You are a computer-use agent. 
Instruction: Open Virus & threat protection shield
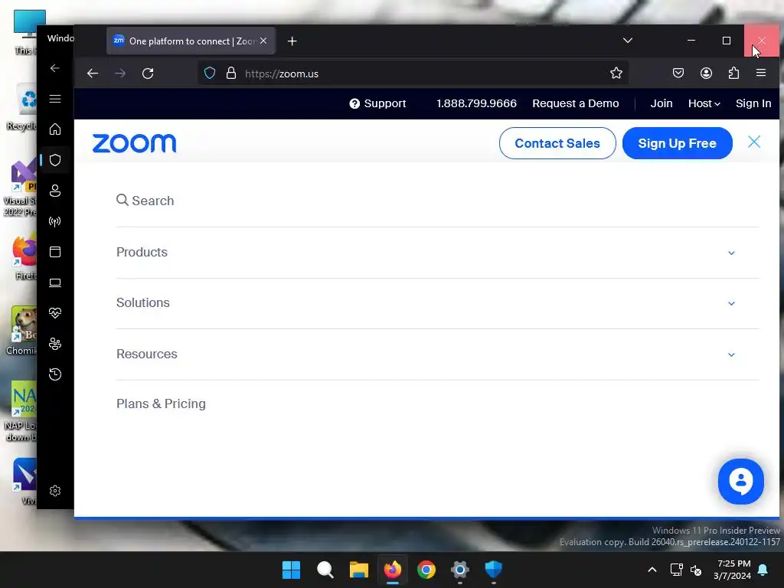pos(55,160)
